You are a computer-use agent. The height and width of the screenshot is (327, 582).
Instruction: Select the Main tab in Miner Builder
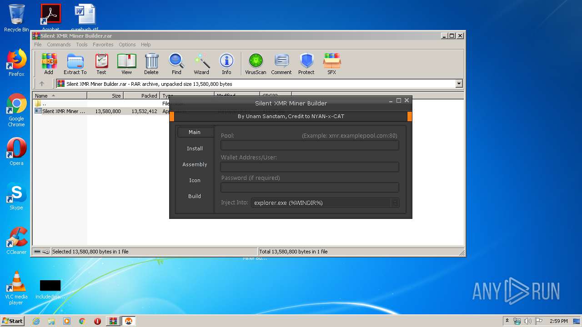195,132
